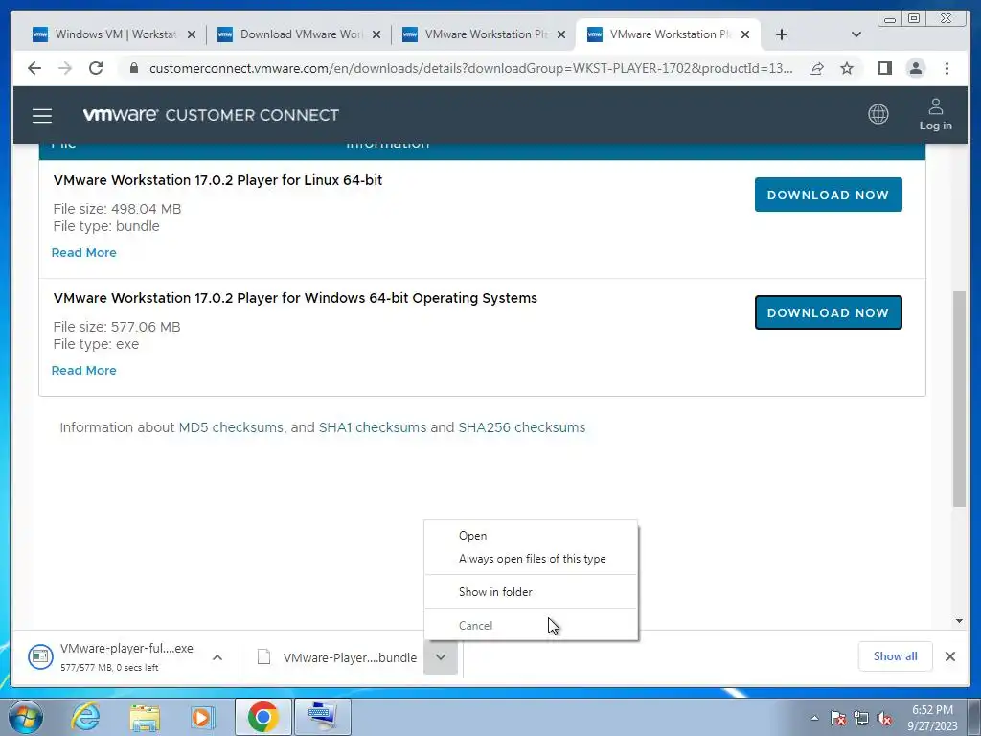Screen dimensions: 981x736
Task: Open the Chrome profile icon
Action: [x=916, y=68]
